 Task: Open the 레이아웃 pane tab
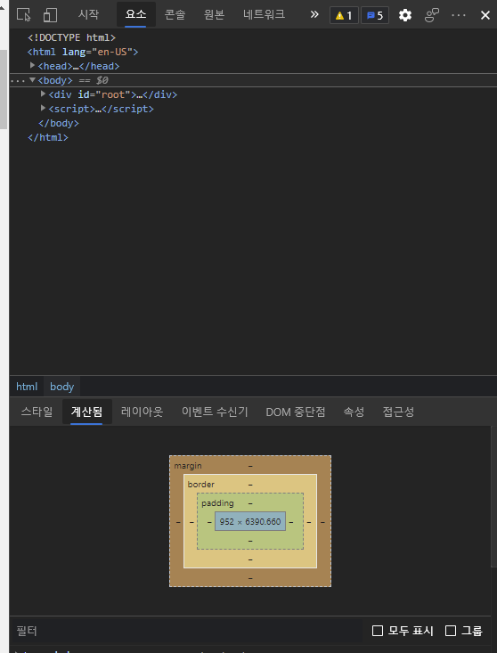pos(142,412)
